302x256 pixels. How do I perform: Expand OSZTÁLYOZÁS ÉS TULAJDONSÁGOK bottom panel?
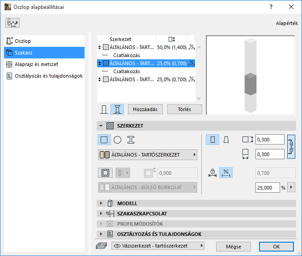click(196, 234)
